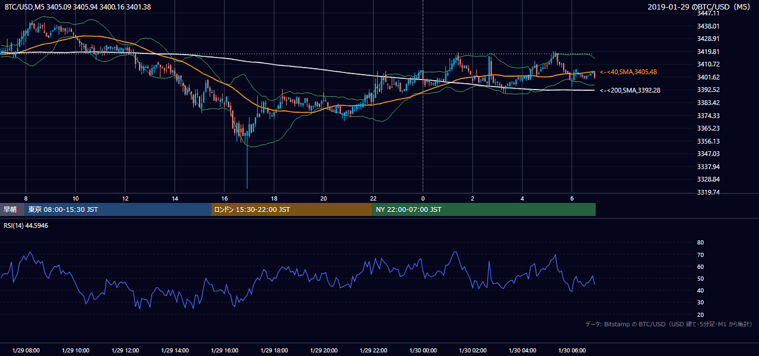
Task: Select the NY 22:00-07:00 JST session bar
Action: [484, 209]
